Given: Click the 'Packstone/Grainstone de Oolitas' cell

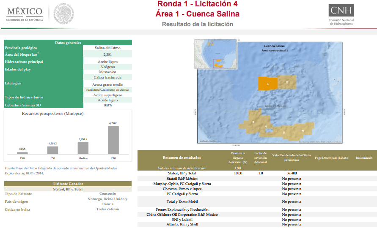Looking at the screenshot, I should 107,90.
